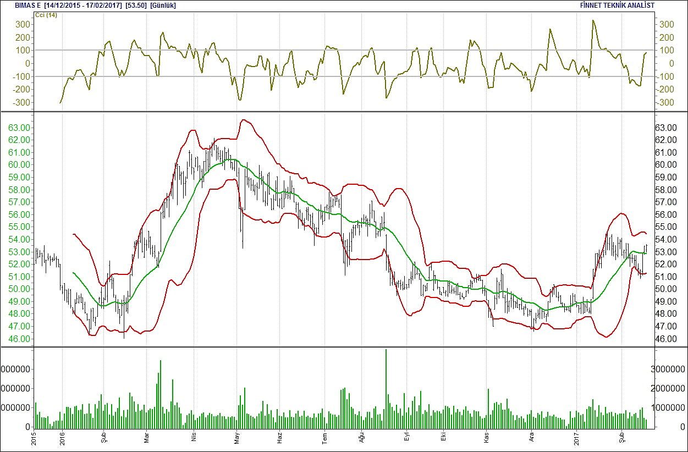Click the 'Tem' month label
The image size is (688, 452).
(324, 439)
